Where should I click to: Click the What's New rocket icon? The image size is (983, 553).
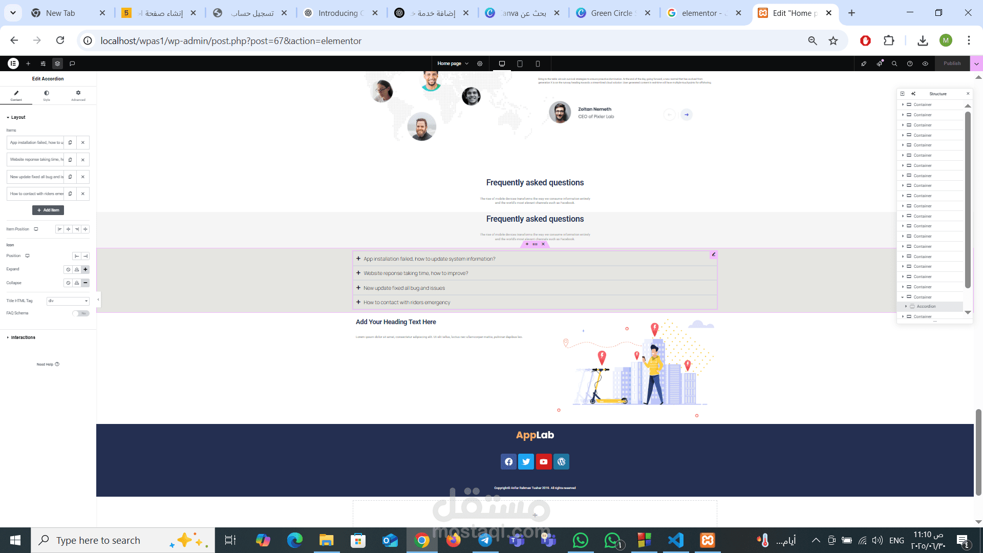(864, 63)
